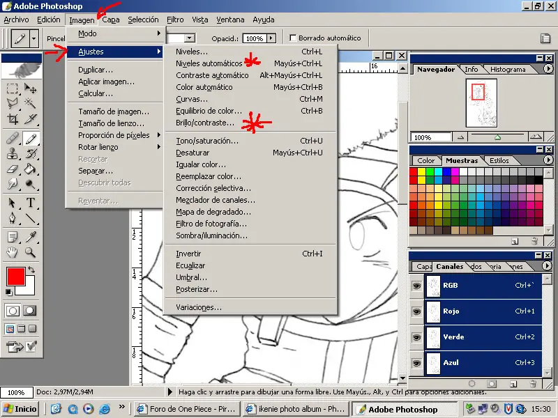The image size is (558, 418).
Task: Select the Path Selection arrow tool
Action: click(13, 203)
